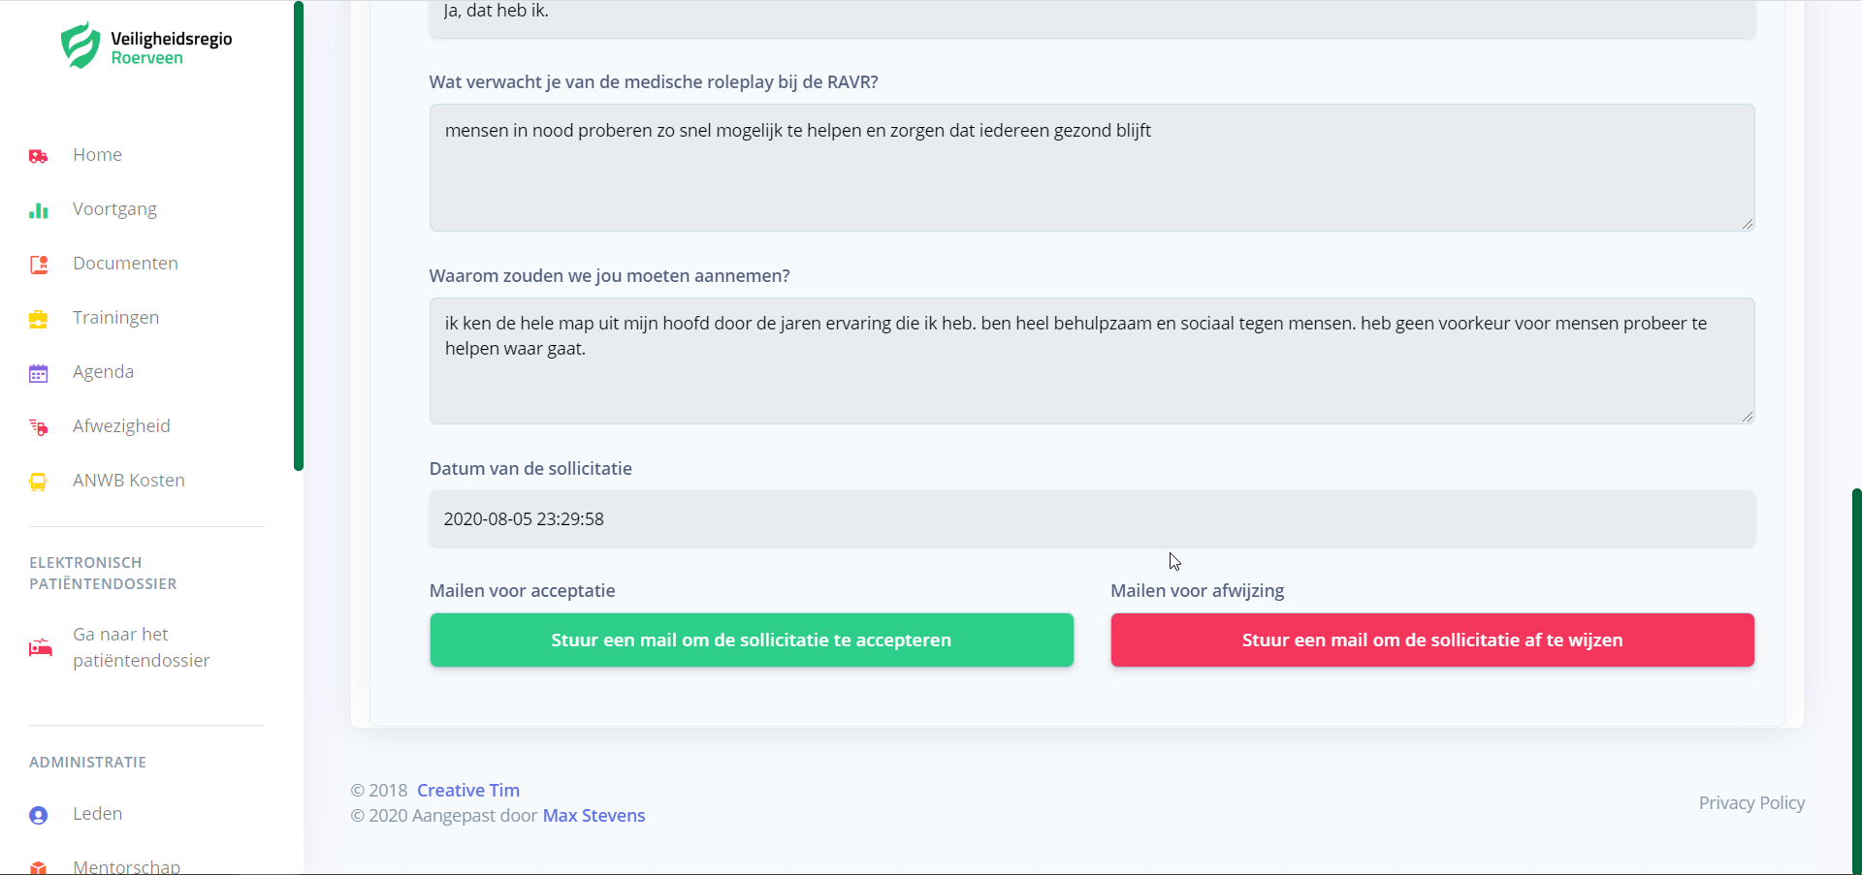The height and width of the screenshot is (875, 1862).
Task: Click the Datum van de sollicitatie field
Action: tap(1092, 519)
